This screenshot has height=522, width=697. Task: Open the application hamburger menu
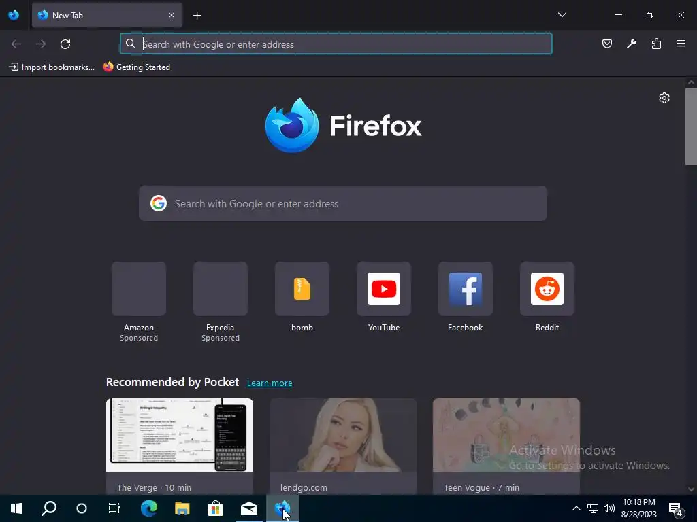click(681, 43)
